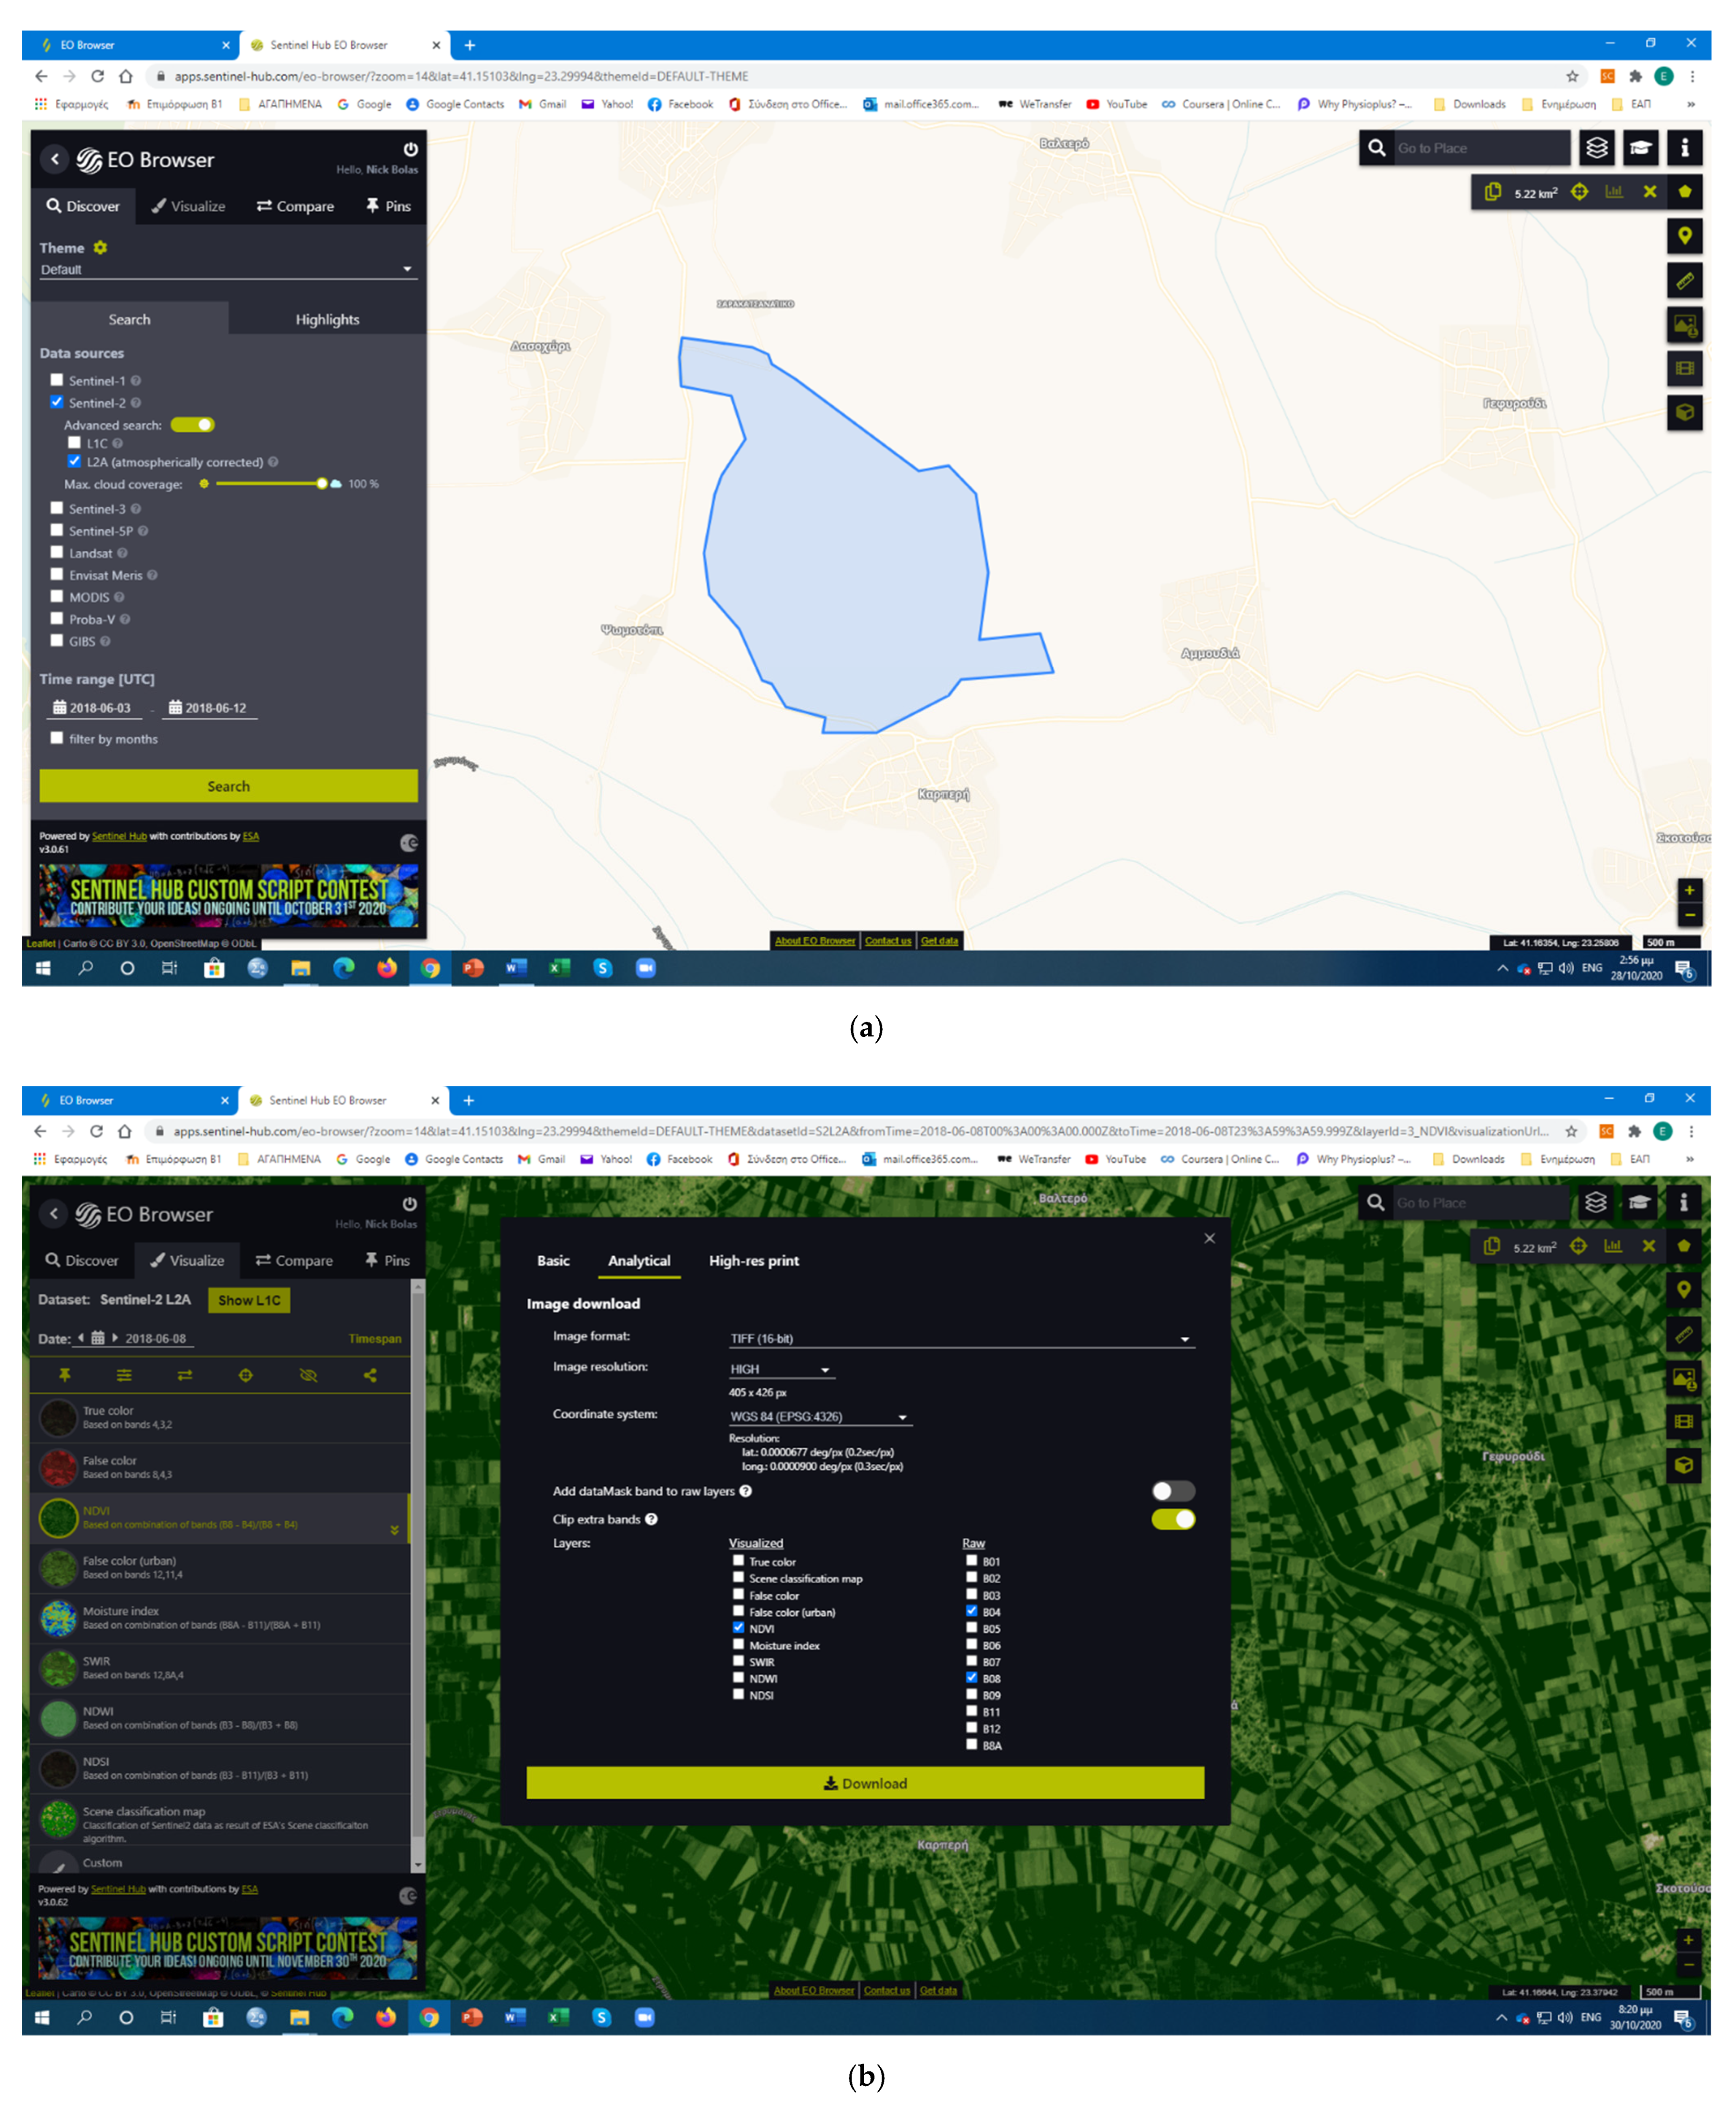Click the share icon in Visualize toolbar

tap(370, 1375)
